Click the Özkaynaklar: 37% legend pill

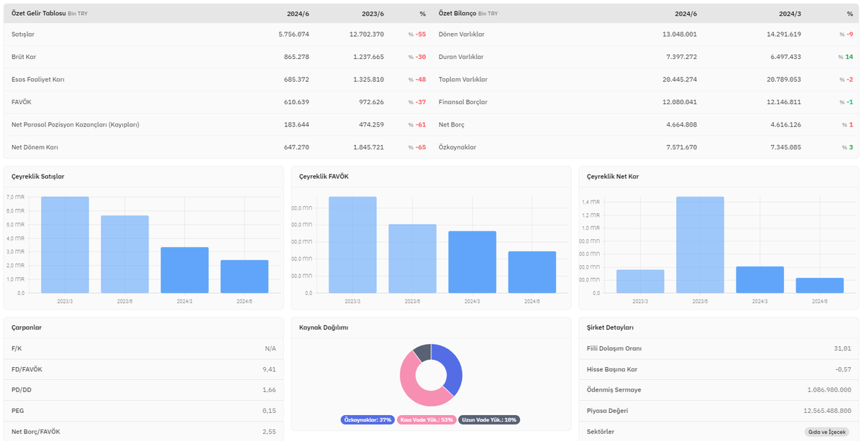(x=368, y=419)
